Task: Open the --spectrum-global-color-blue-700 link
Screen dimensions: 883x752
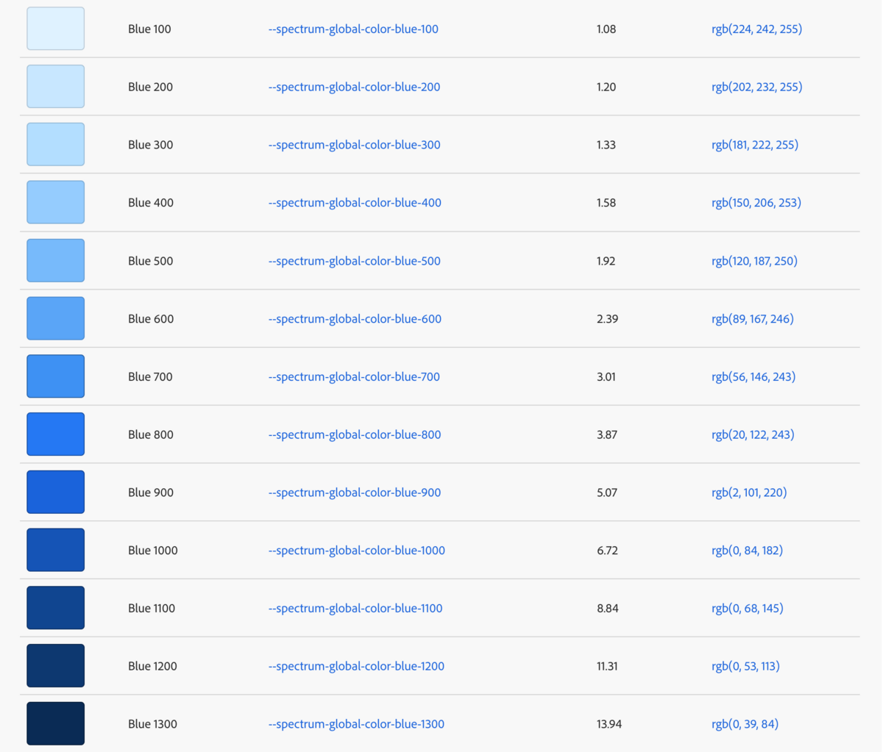Action: click(354, 377)
